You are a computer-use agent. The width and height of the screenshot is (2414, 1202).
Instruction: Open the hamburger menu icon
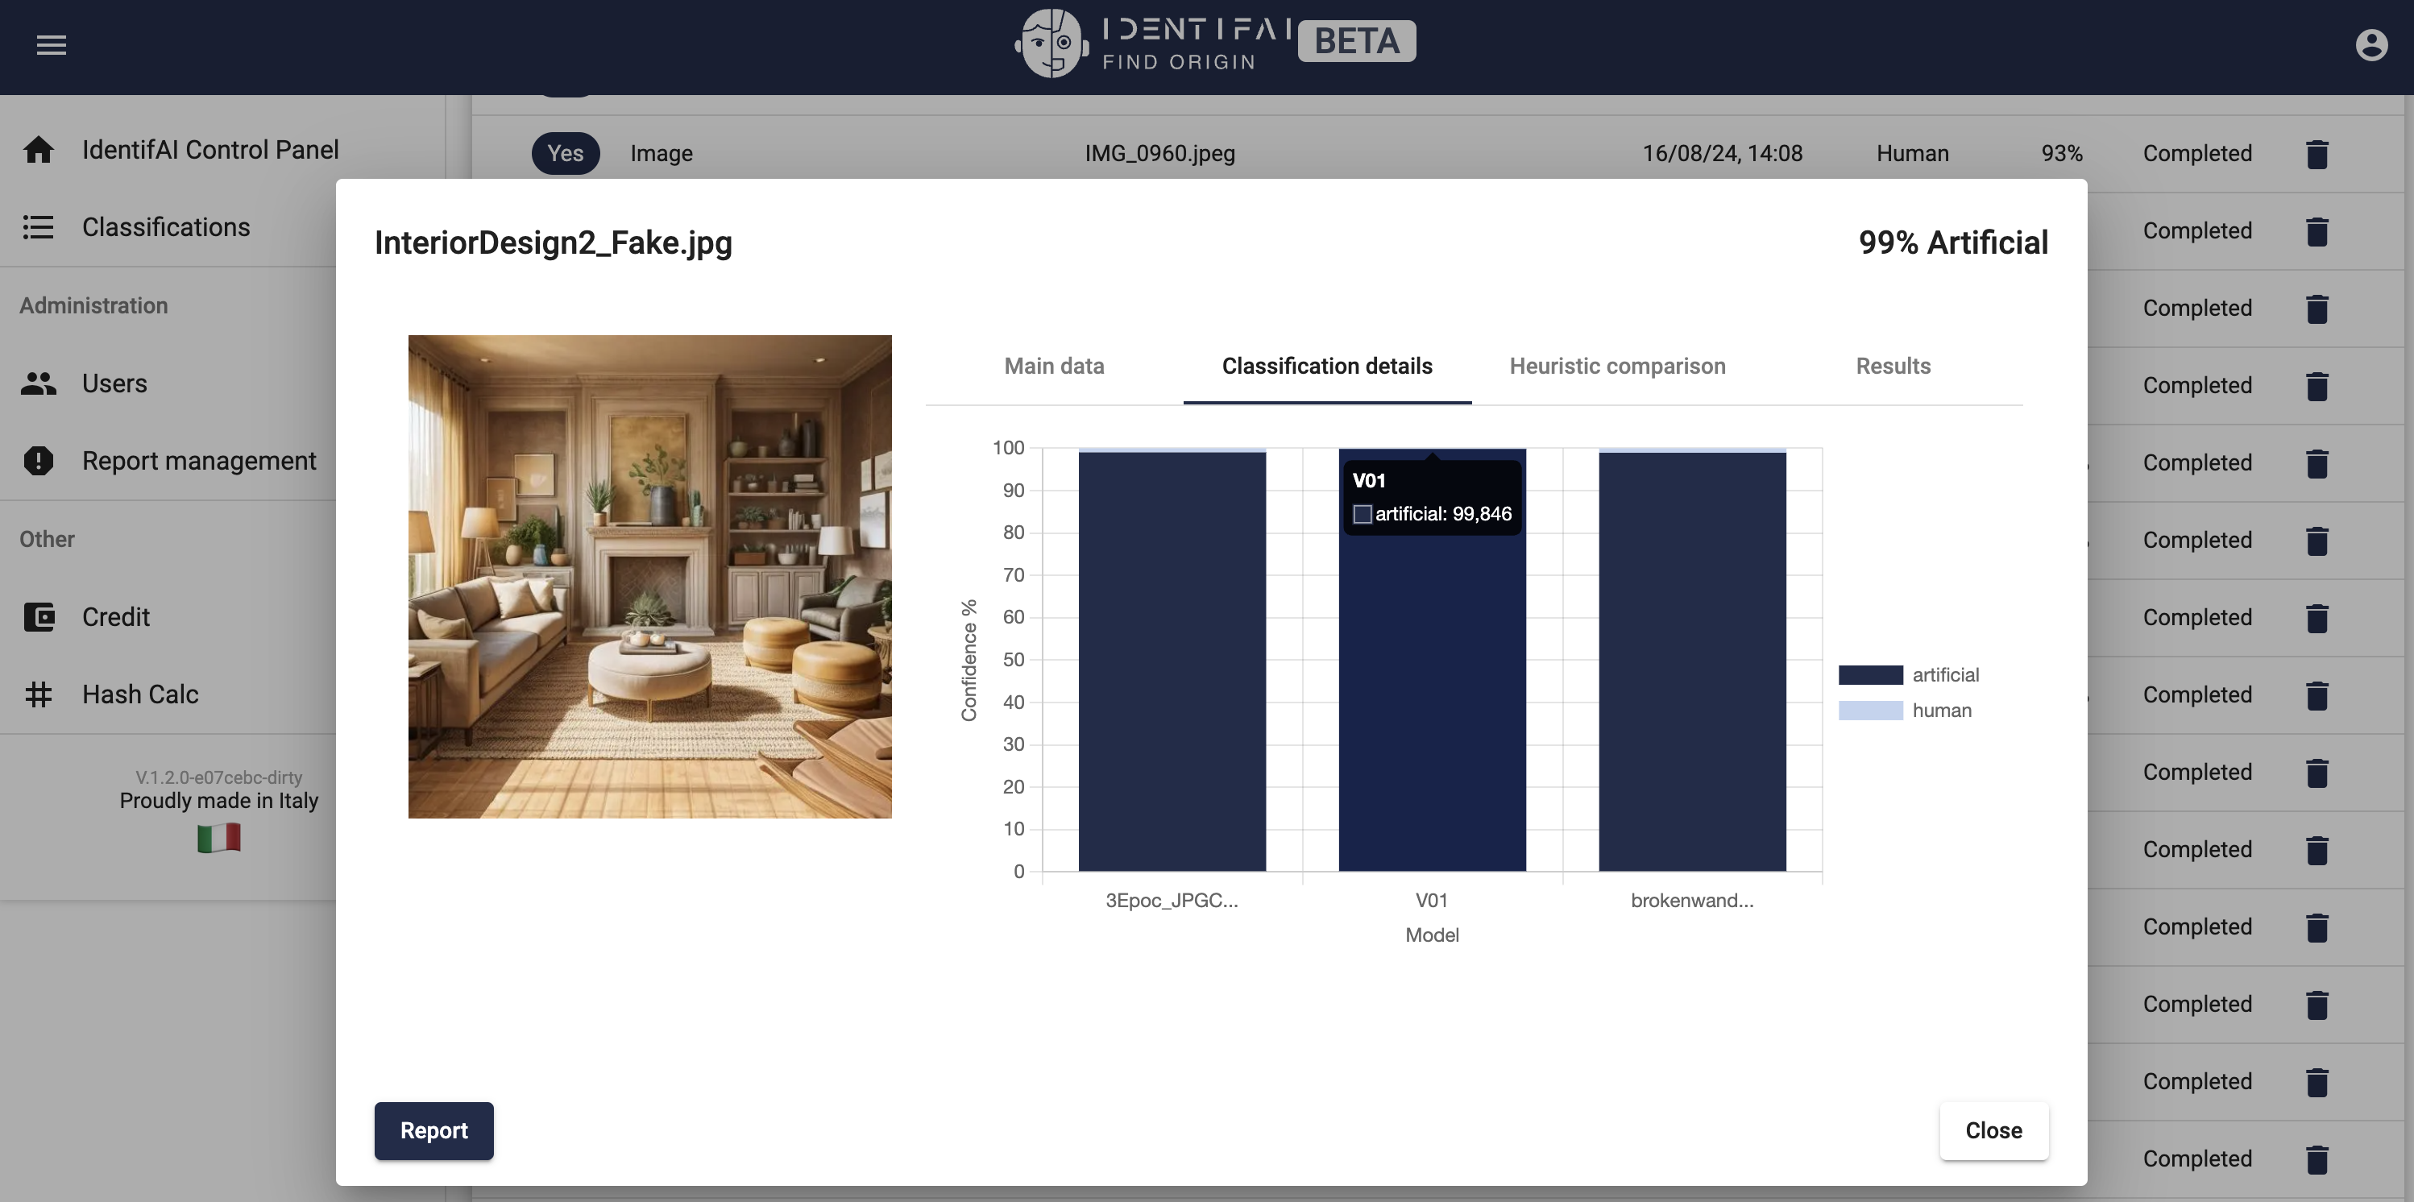pos(51,45)
